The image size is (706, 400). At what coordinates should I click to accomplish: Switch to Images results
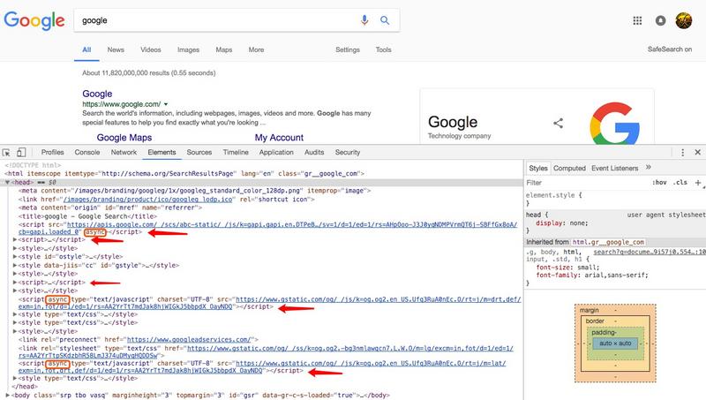point(188,49)
